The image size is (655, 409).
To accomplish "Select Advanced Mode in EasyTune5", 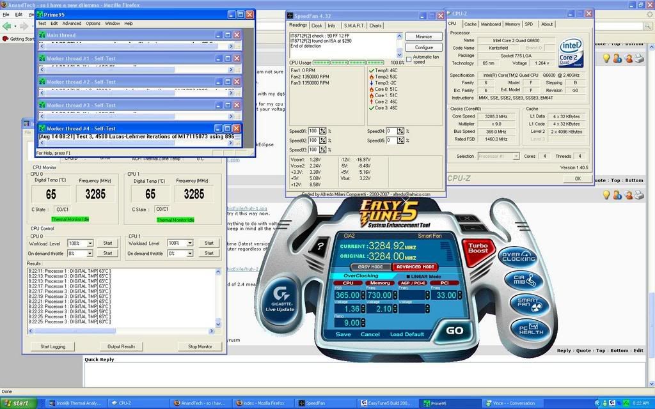I will [414, 266].
